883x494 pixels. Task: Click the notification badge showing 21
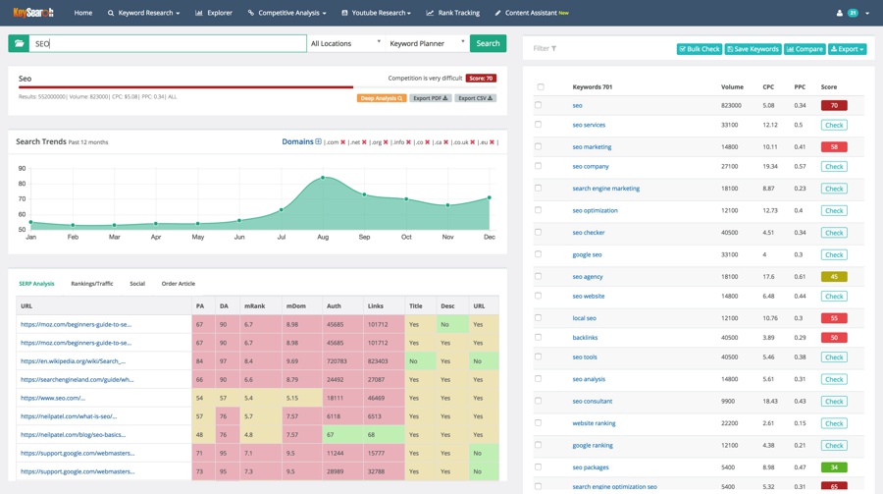click(854, 13)
